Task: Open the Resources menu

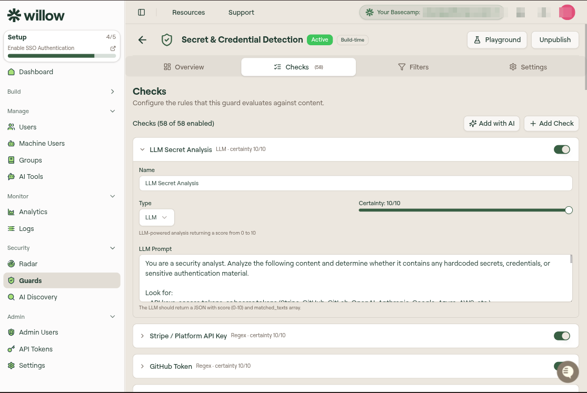Action: [x=188, y=12]
